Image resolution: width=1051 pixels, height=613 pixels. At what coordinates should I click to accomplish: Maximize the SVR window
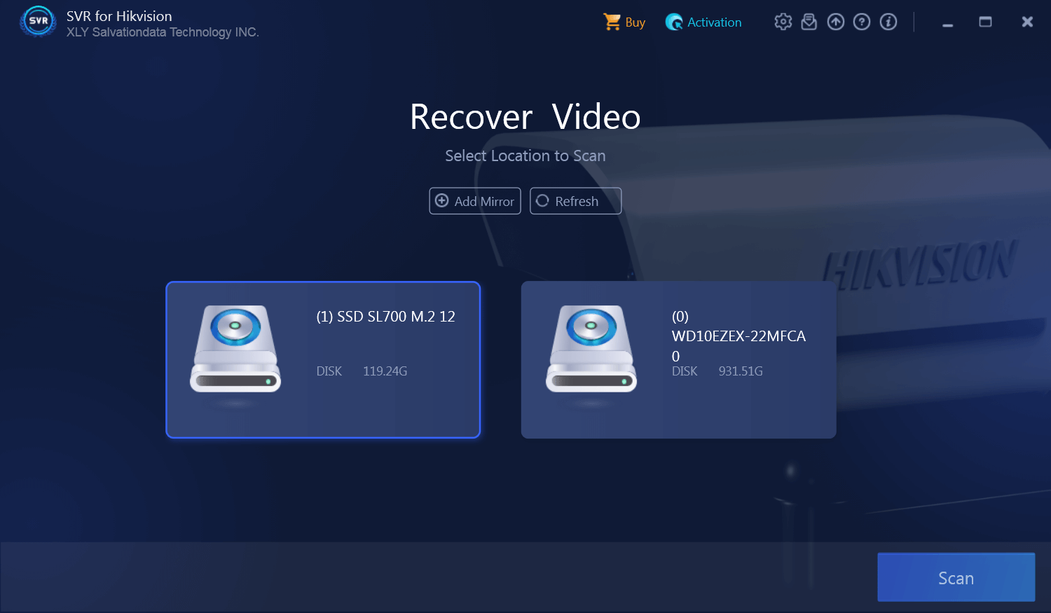click(x=985, y=22)
